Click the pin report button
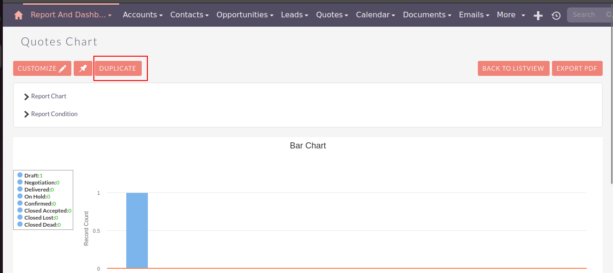613x273 pixels. coord(83,68)
